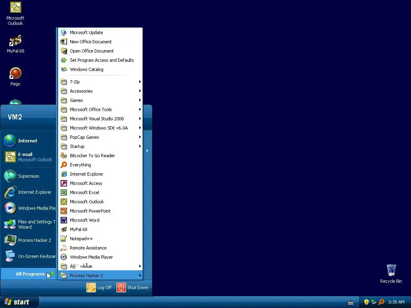Click the Microsoft PowerPoint icon
Screen dimensions: 411x308
64,211
